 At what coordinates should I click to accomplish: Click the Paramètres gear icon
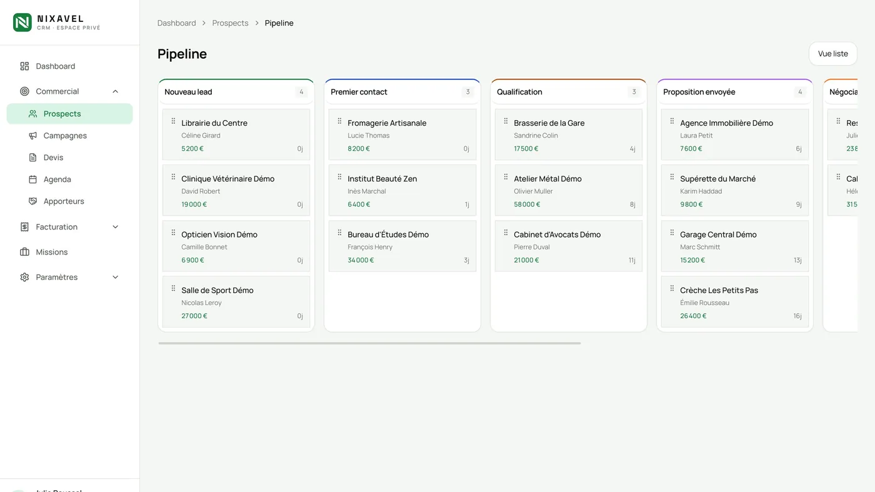pos(24,277)
